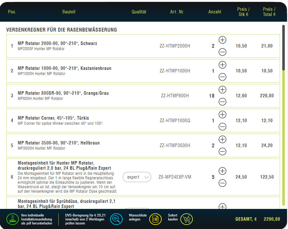Open the expert quality dropdown
This screenshot has width=288, height=229.
[x=137, y=177]
